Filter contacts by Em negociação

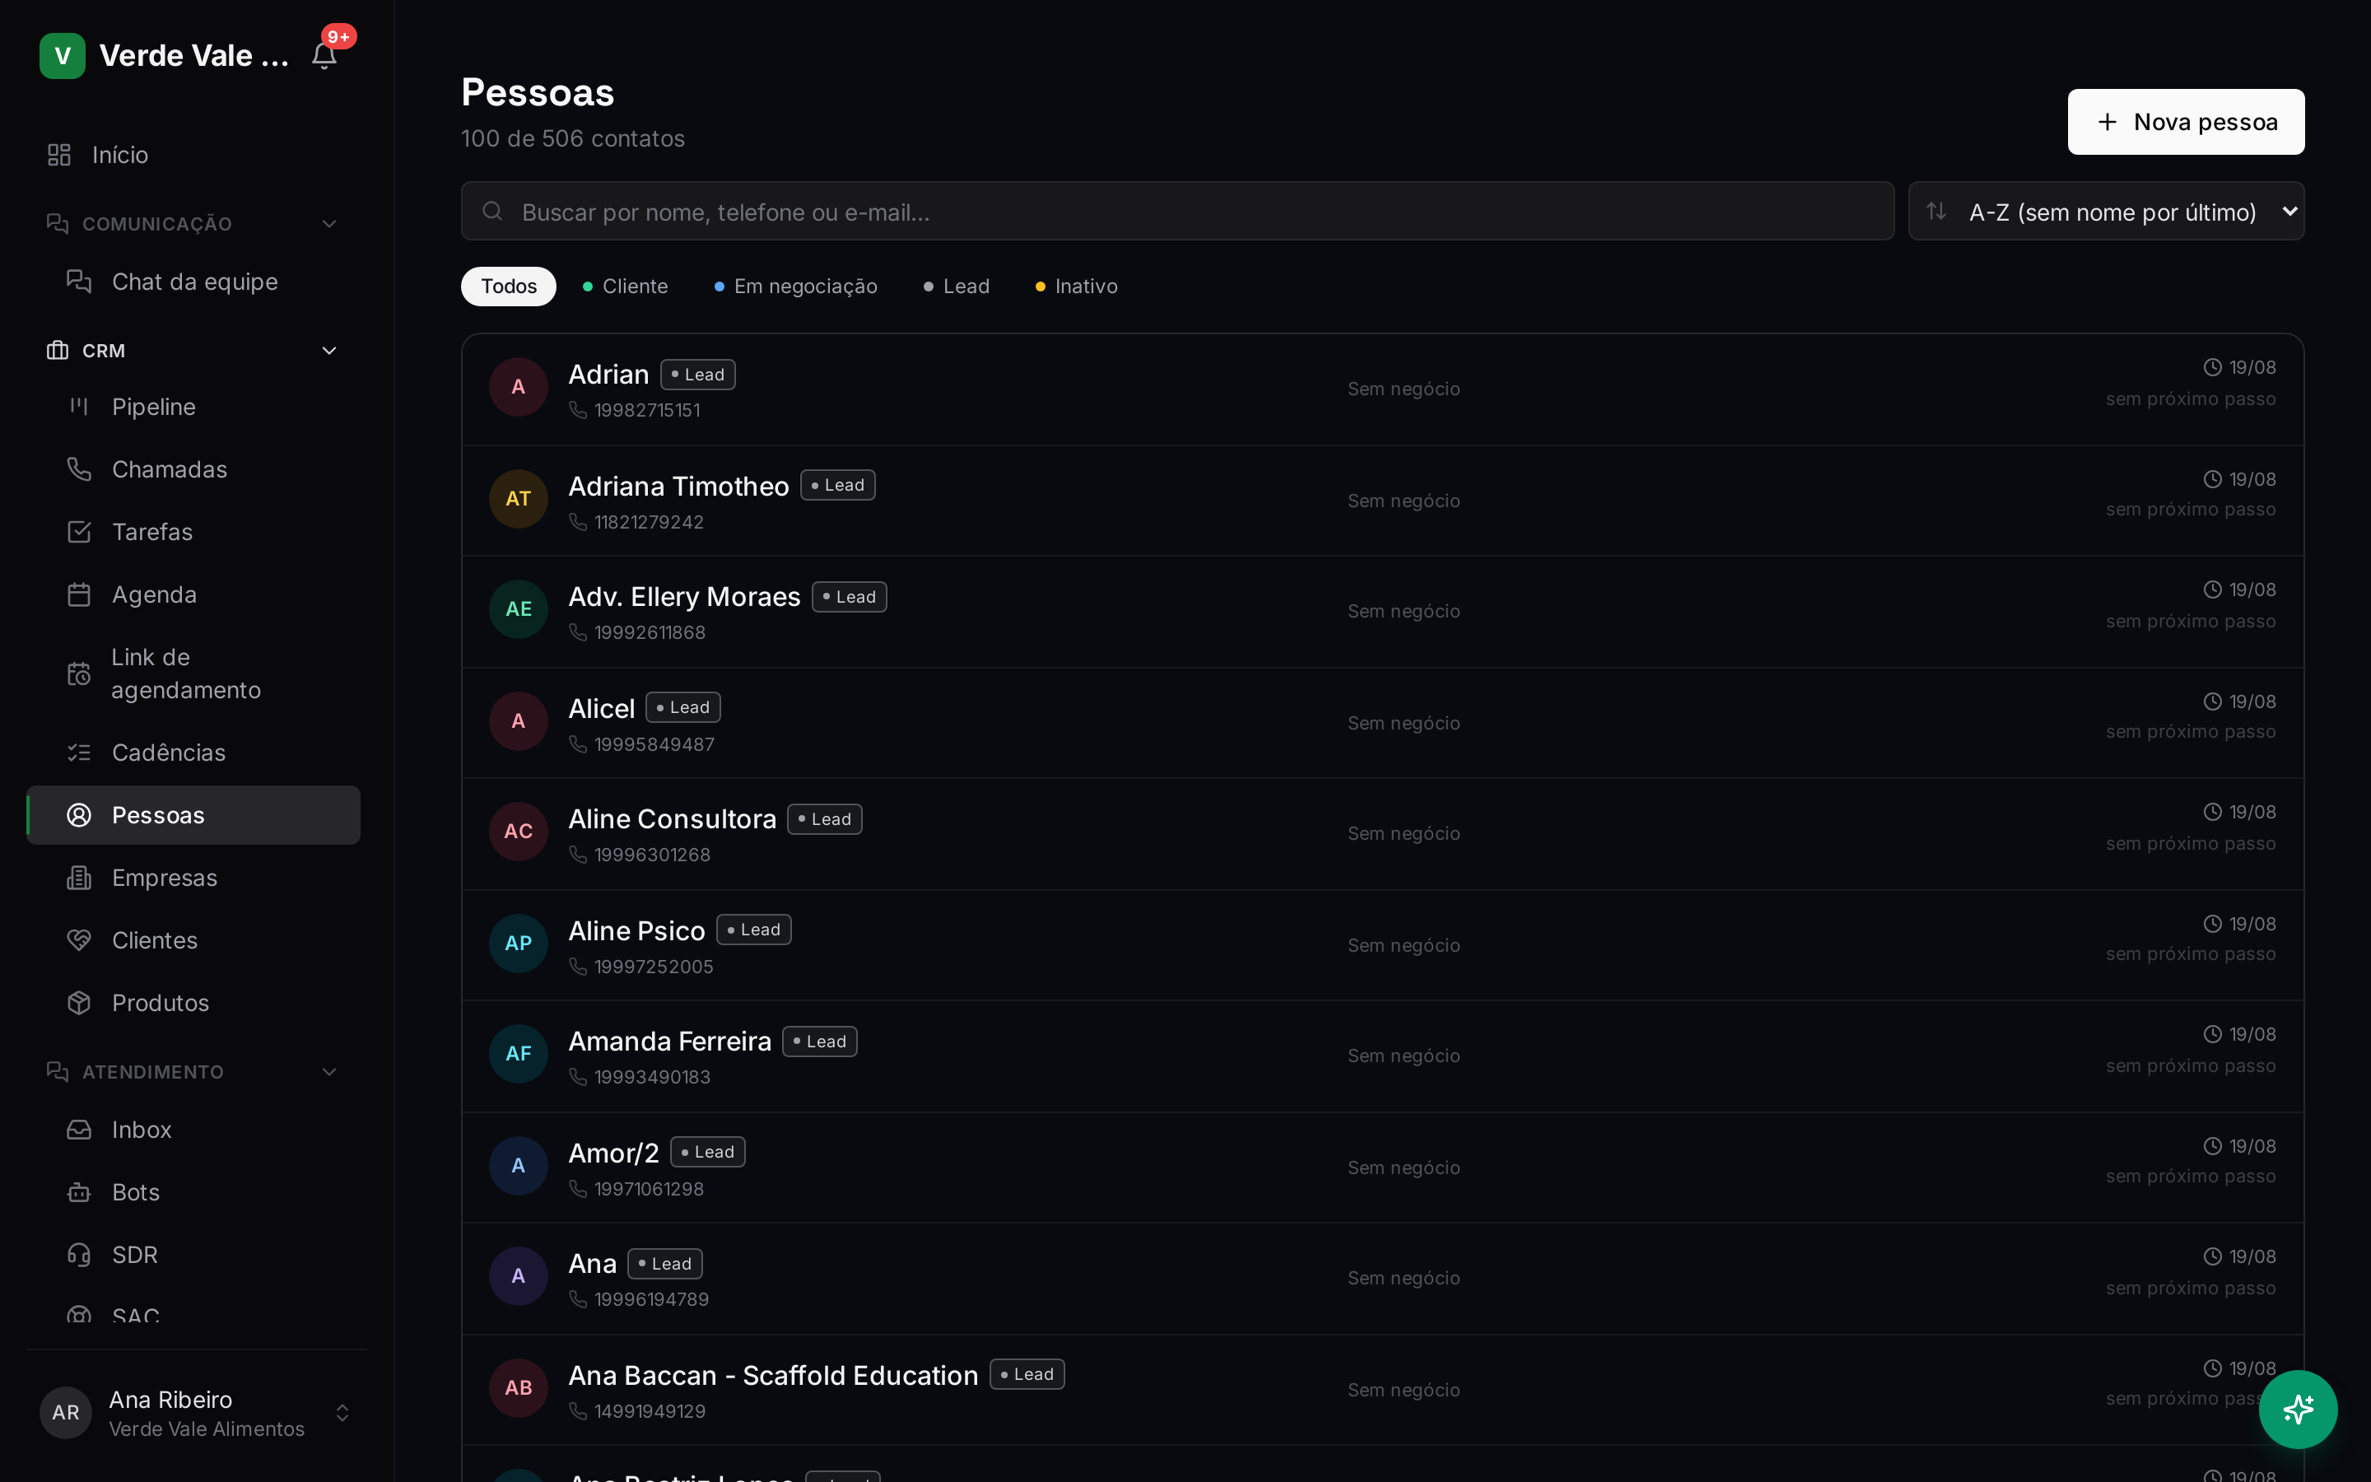(795, 287)
